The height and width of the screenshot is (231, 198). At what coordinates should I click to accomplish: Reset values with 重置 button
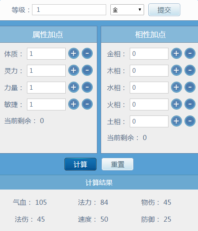tap(118, 164)
